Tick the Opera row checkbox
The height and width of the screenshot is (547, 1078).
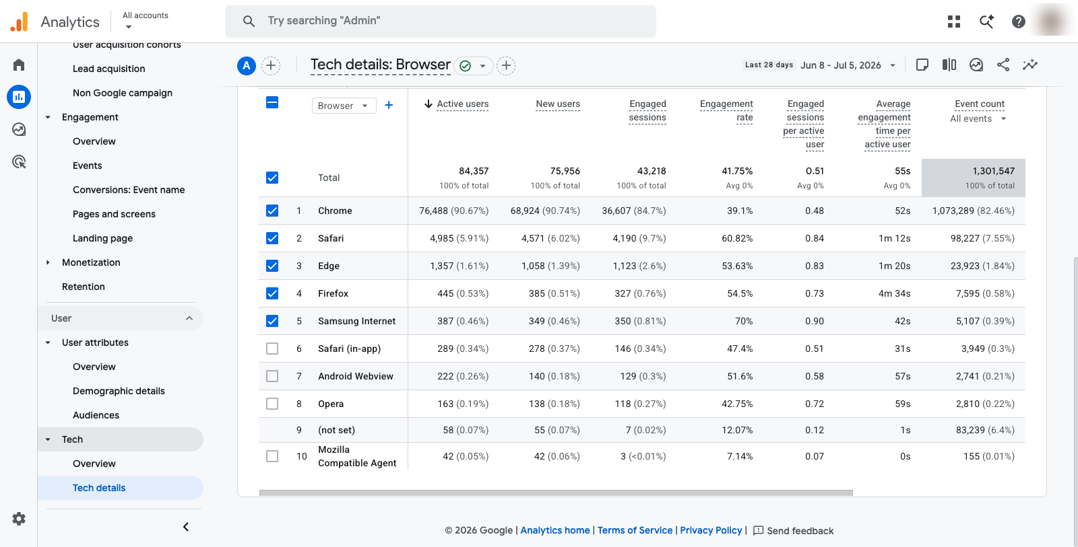pyautogui.click(x=272, y=404)
